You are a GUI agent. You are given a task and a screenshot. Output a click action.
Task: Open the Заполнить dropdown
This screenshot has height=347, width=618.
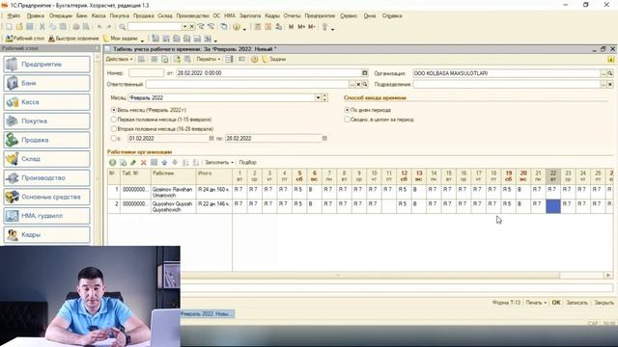219,163
